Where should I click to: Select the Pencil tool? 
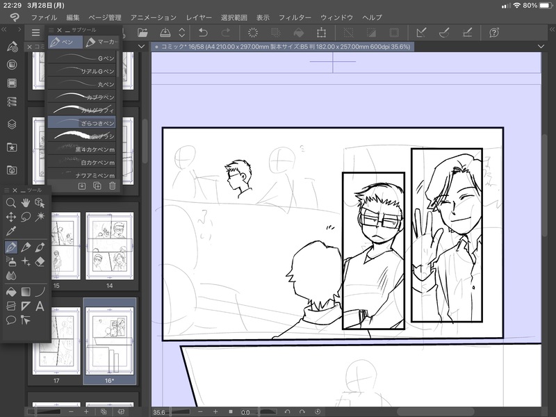point(25,247)
